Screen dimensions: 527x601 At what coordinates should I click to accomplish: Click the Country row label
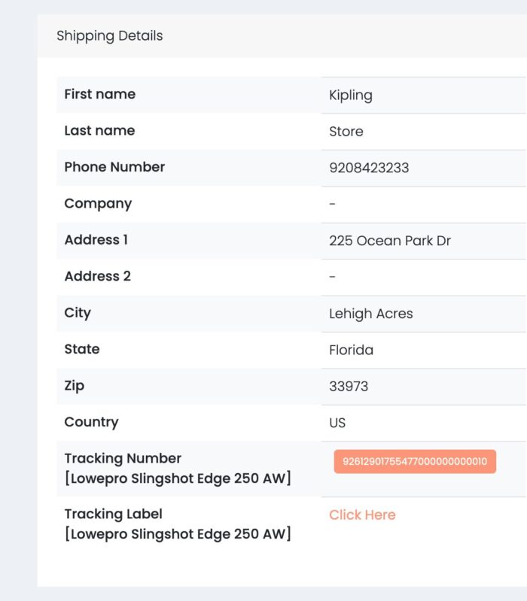click(91, 422)
